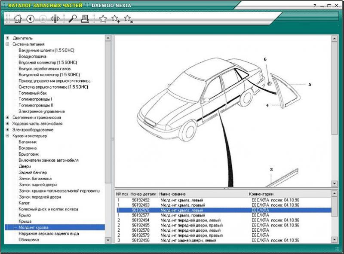Collapse the Система питания tree node

pyautogui.click(x=7, y=44)
